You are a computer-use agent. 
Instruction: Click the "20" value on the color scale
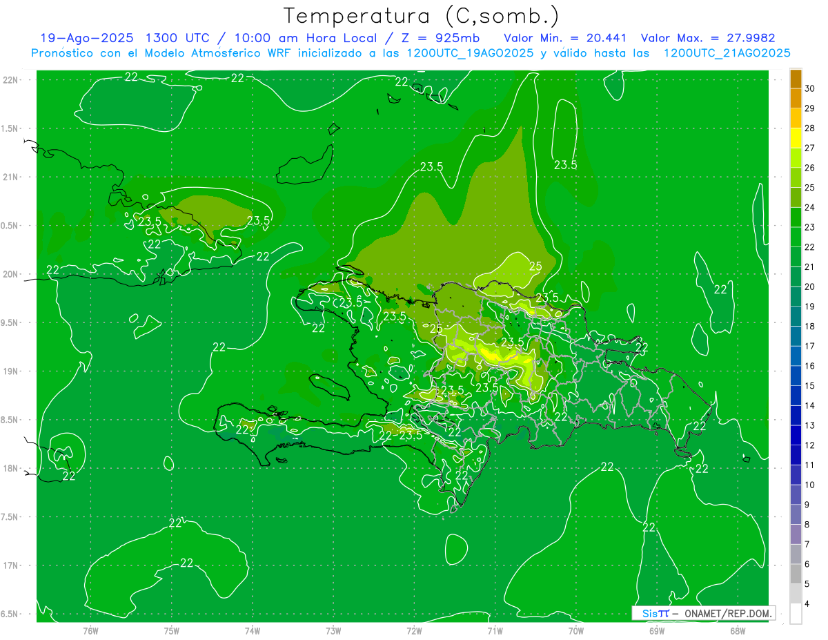click(x=810, y=287)
